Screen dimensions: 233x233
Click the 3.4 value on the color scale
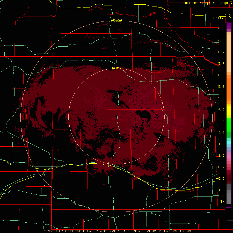(x=221, y=121)
